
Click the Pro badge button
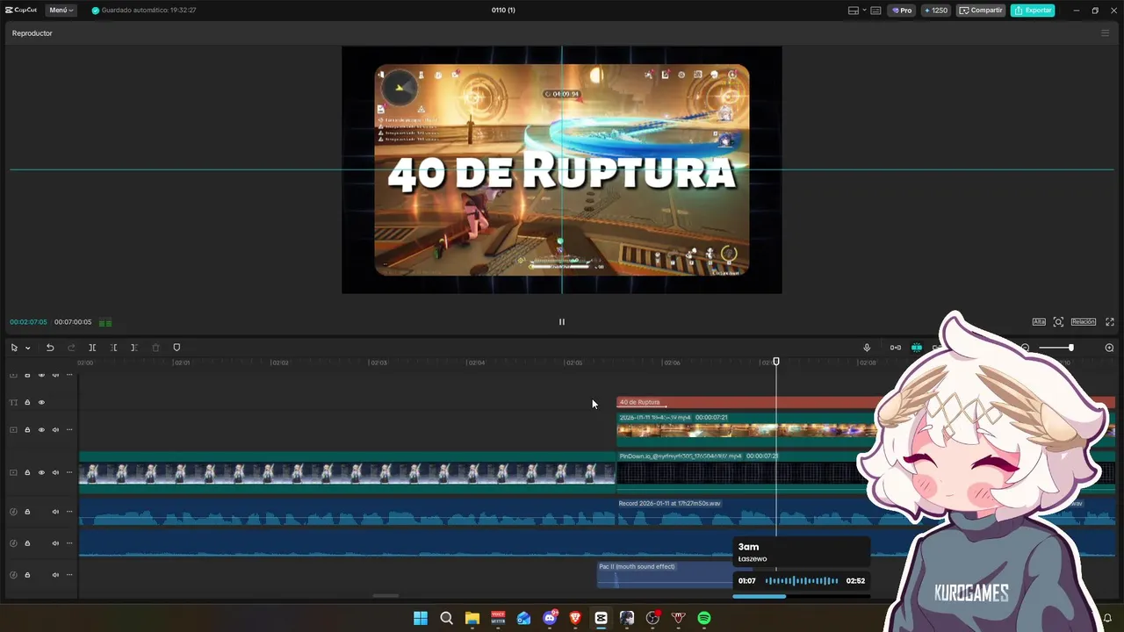click(x=902, y=11)
